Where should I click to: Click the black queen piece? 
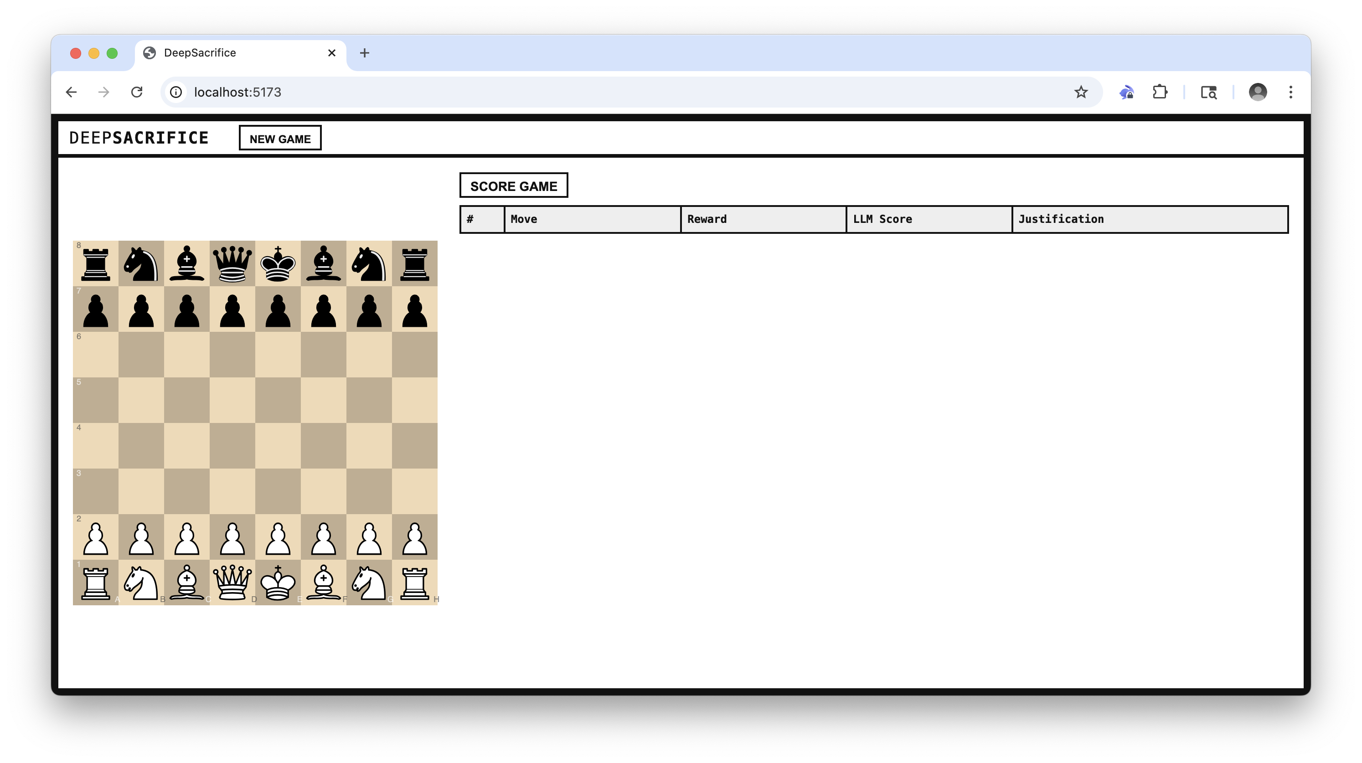click(x=232, y=263)
